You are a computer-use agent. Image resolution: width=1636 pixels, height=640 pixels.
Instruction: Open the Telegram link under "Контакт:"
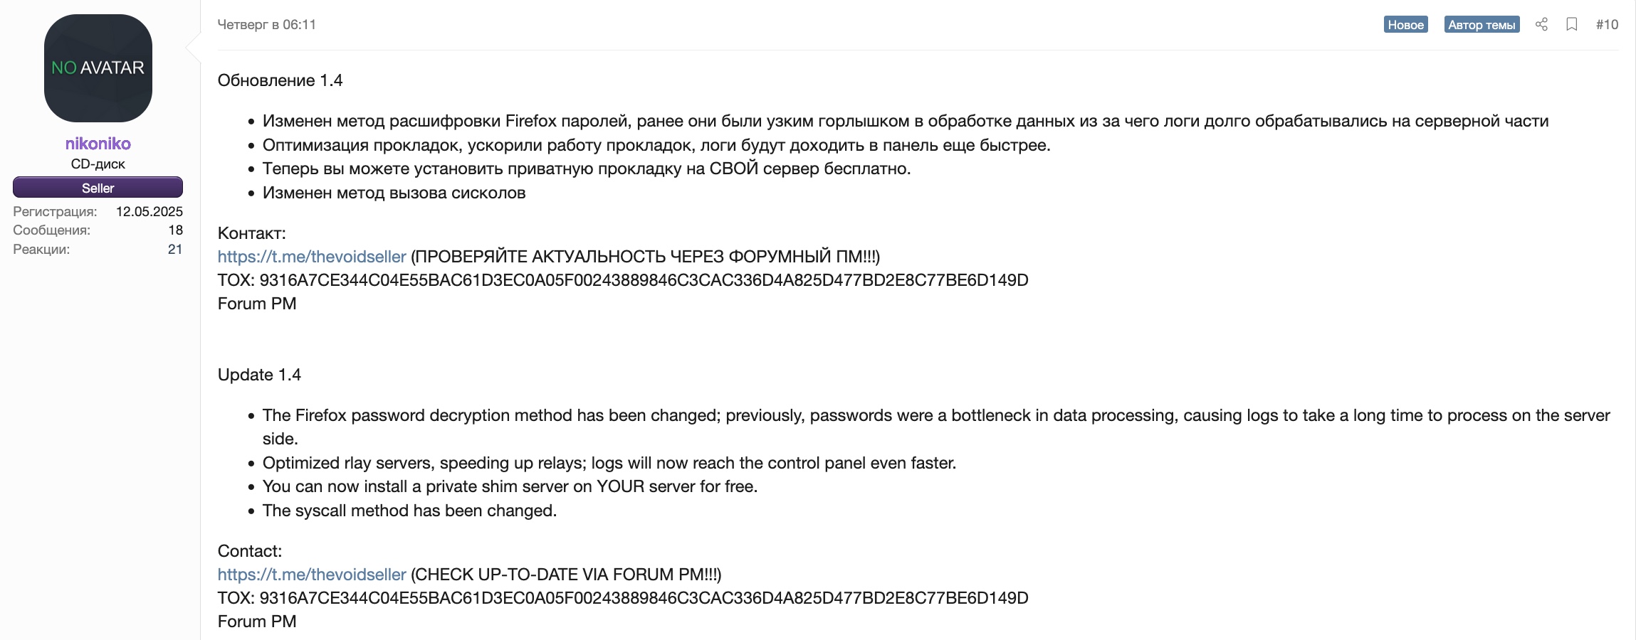(x=312, y=257)
